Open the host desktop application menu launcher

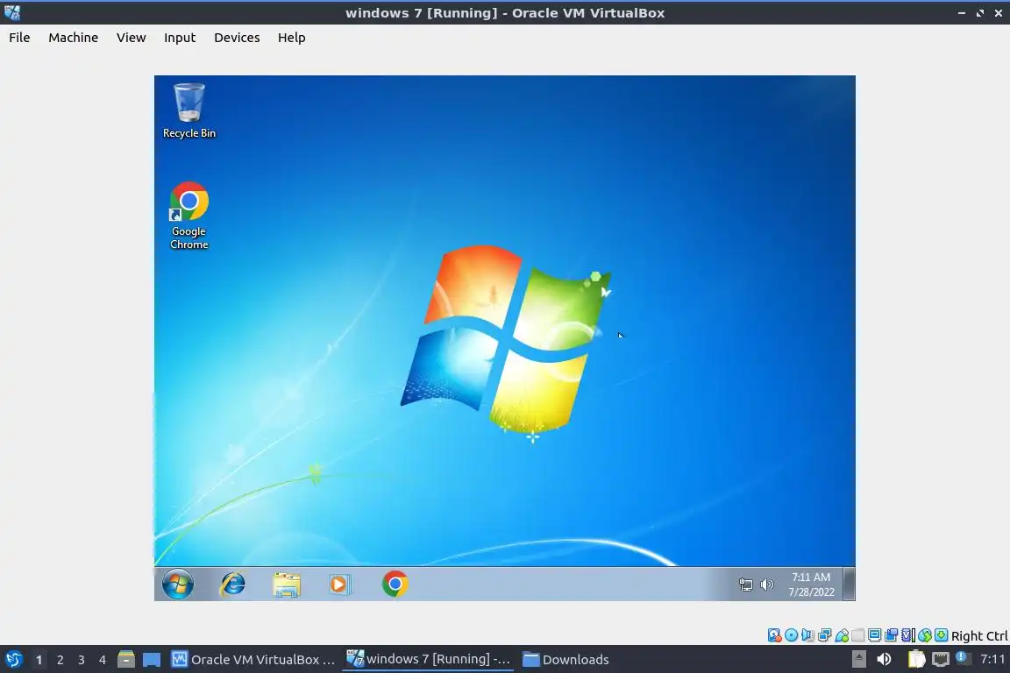click(x=13, y=660)
